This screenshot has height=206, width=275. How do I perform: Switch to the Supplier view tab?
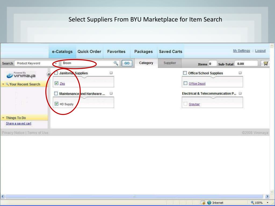click(x=170, y=63)
